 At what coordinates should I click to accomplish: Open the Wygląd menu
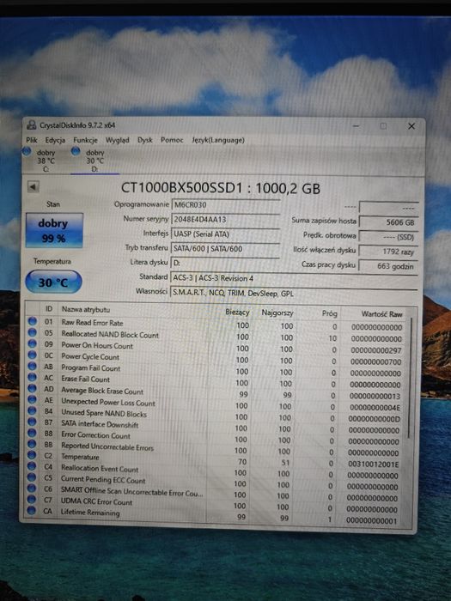pyautogui.click(x=118, y=140)
